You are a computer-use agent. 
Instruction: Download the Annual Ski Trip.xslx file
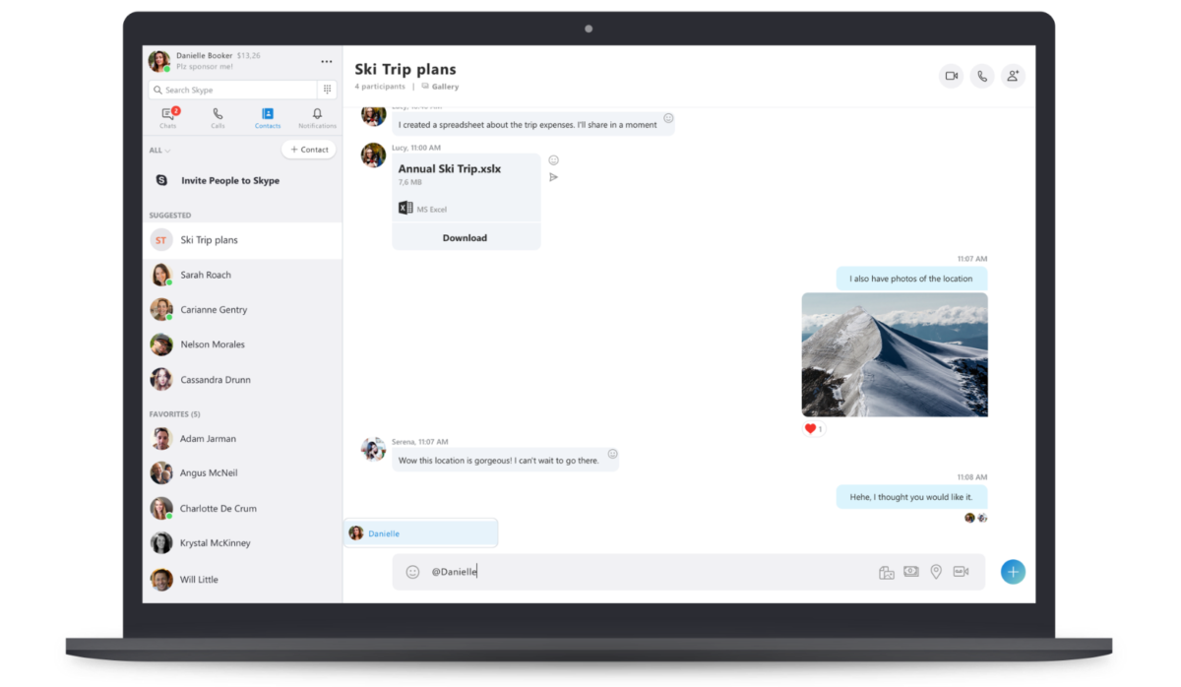[465, 237]
